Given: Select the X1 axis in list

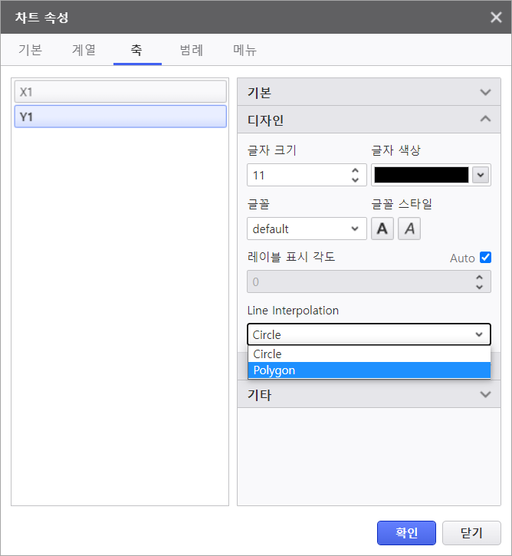Looking at the screenshot, I should pos(120,92).
